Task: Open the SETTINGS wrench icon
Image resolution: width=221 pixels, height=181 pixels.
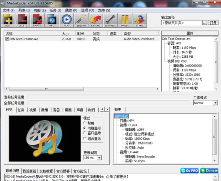Action: point(110,20)
